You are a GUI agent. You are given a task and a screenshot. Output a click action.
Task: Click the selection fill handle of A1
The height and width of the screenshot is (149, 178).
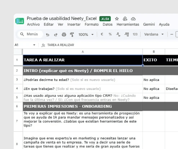[x=143, y=65]
